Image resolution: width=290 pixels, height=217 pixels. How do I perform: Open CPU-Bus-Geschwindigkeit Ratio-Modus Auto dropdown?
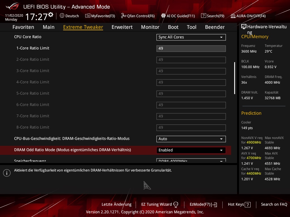click(191, 139)
